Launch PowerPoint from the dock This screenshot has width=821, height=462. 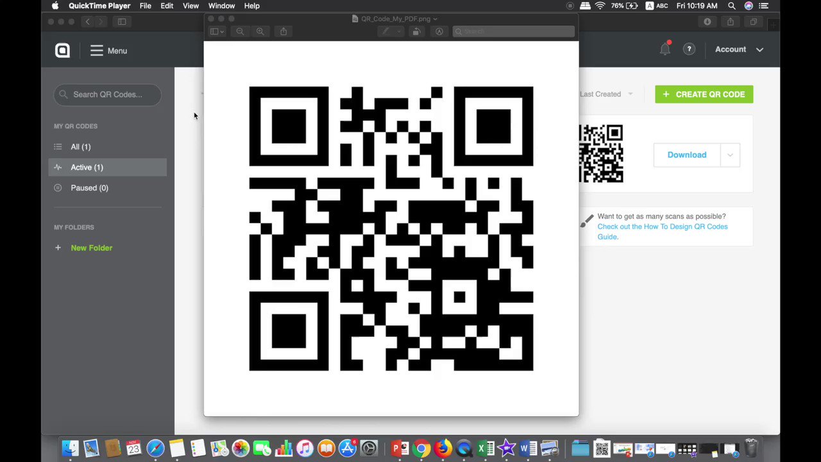(x=400, y=448)
